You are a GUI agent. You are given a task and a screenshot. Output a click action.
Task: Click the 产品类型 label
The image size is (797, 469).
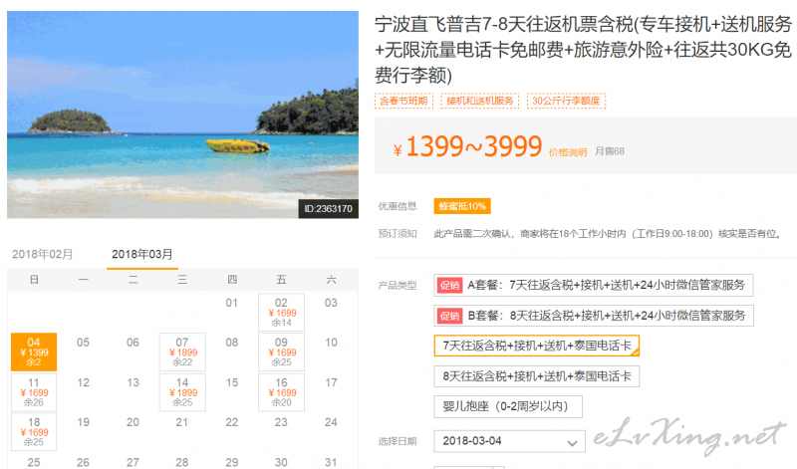398,286
